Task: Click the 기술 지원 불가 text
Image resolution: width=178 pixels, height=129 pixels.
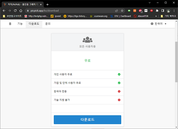Action: pos(62,100)
